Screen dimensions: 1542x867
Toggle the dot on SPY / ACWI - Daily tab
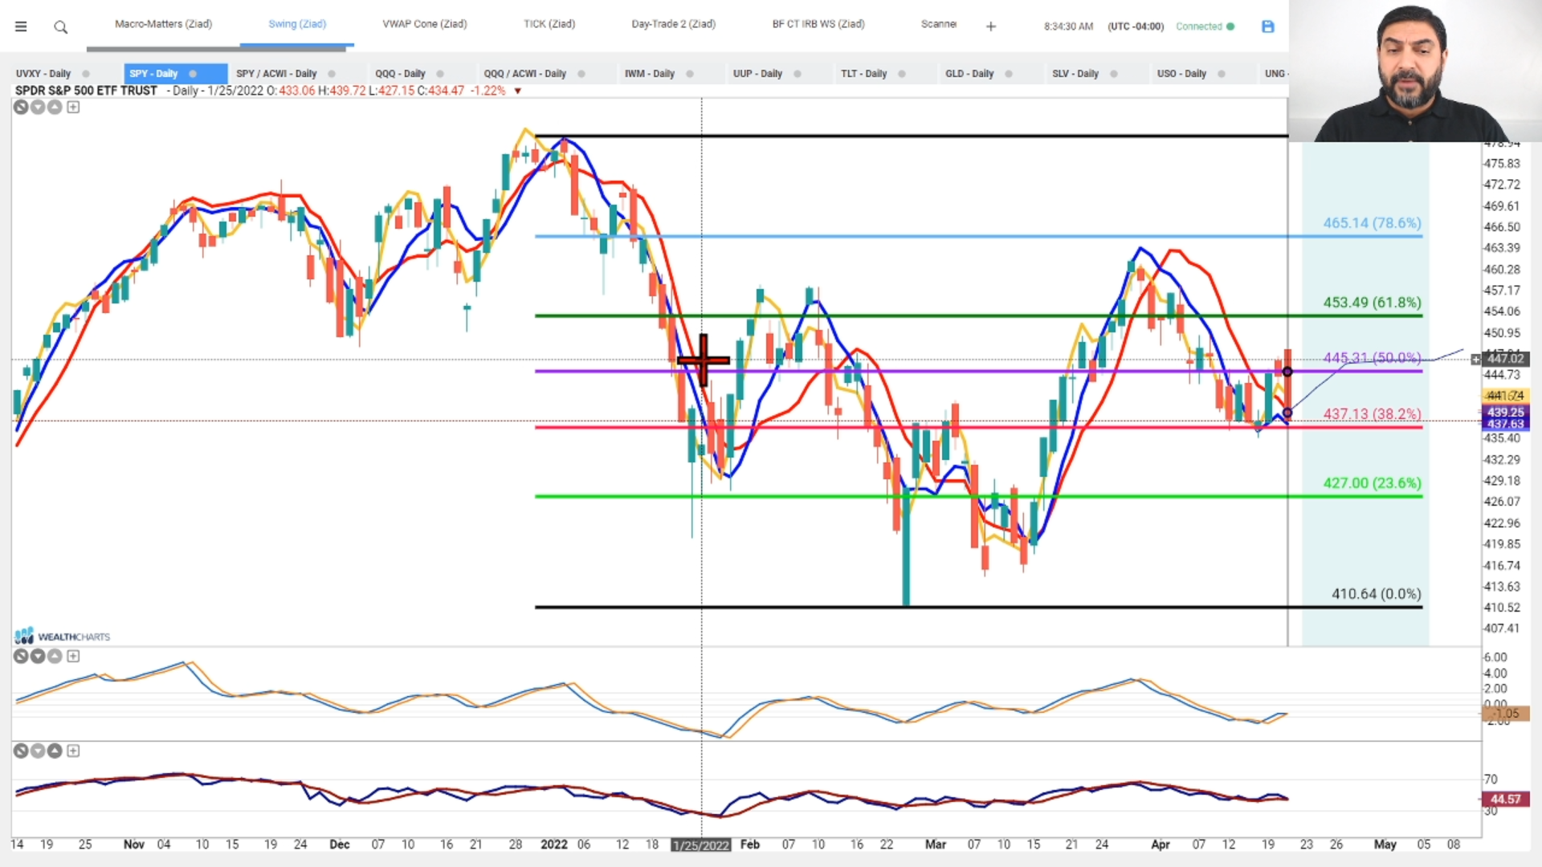tap(332, 74)
